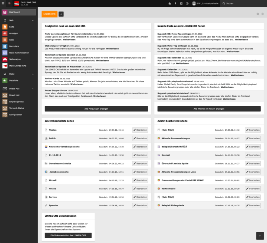
Task: Click Weiterlesen for Twitter Cards news
Action: [x=77, y=84]
